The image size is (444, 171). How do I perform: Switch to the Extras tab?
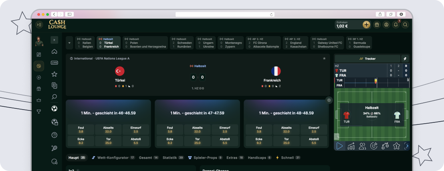[235, 158]
